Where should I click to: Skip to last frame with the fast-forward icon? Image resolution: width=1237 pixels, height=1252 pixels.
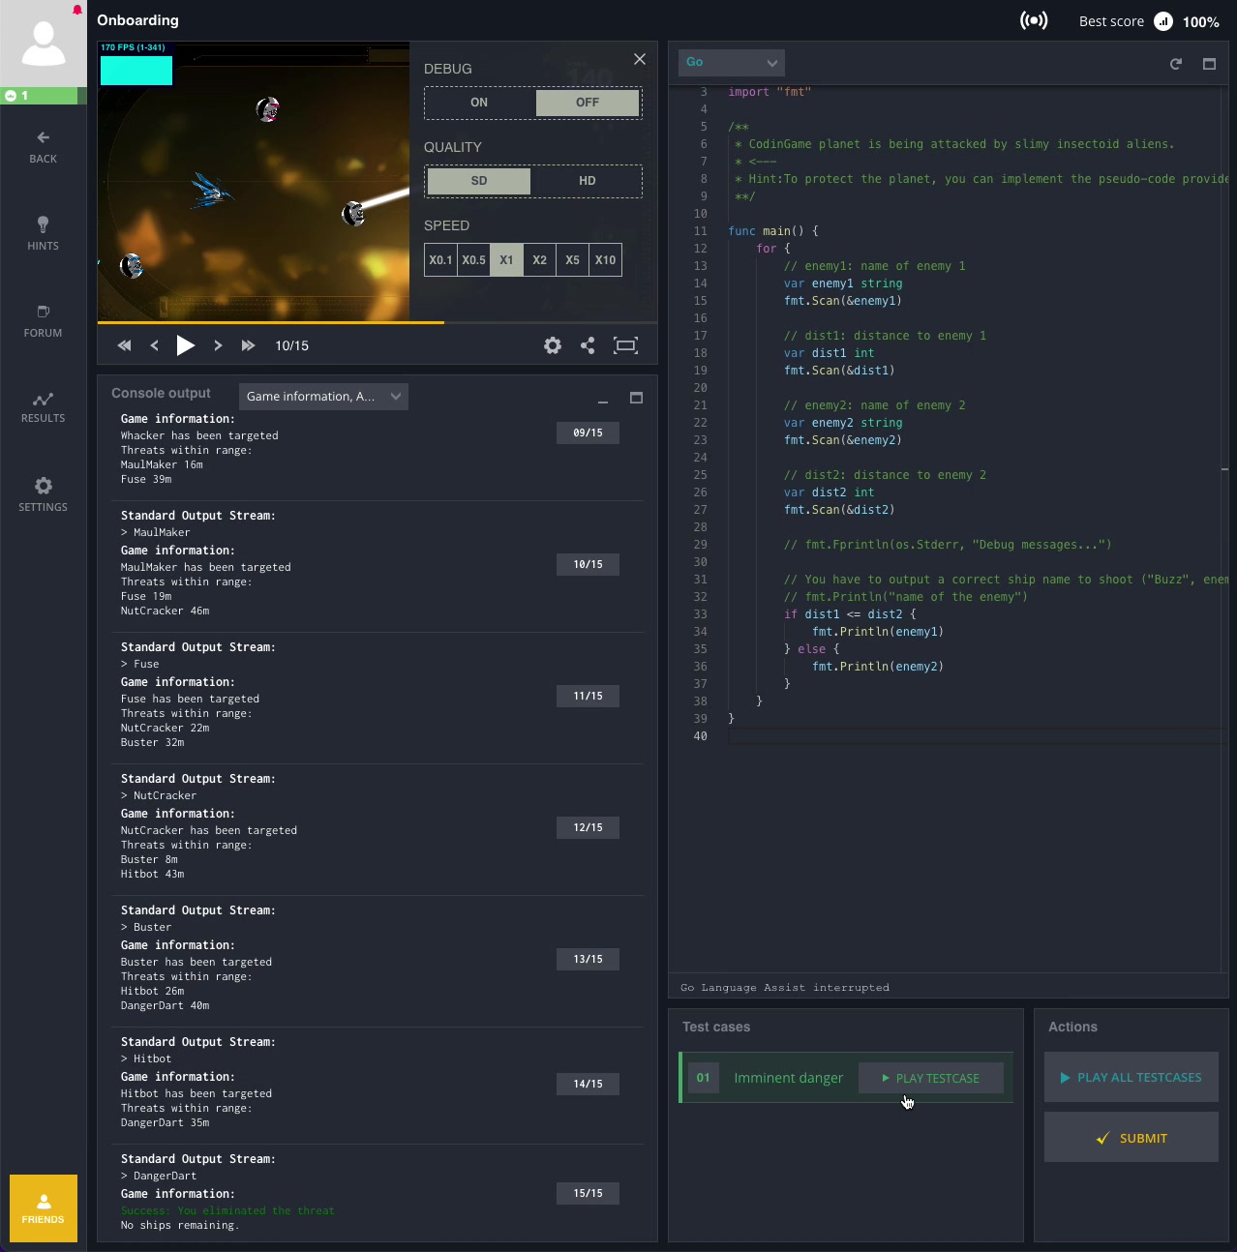248,345
